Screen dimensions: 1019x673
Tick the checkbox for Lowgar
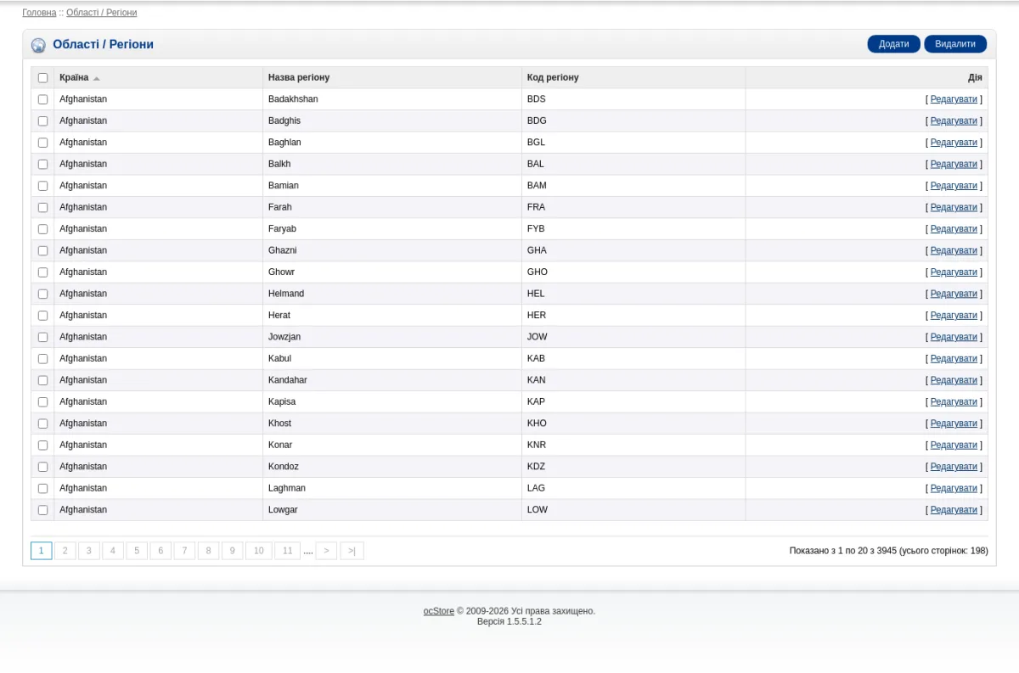click(42, 510)
